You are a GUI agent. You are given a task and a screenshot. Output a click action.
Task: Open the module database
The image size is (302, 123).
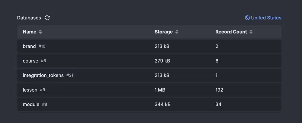[x=31, y=105]
